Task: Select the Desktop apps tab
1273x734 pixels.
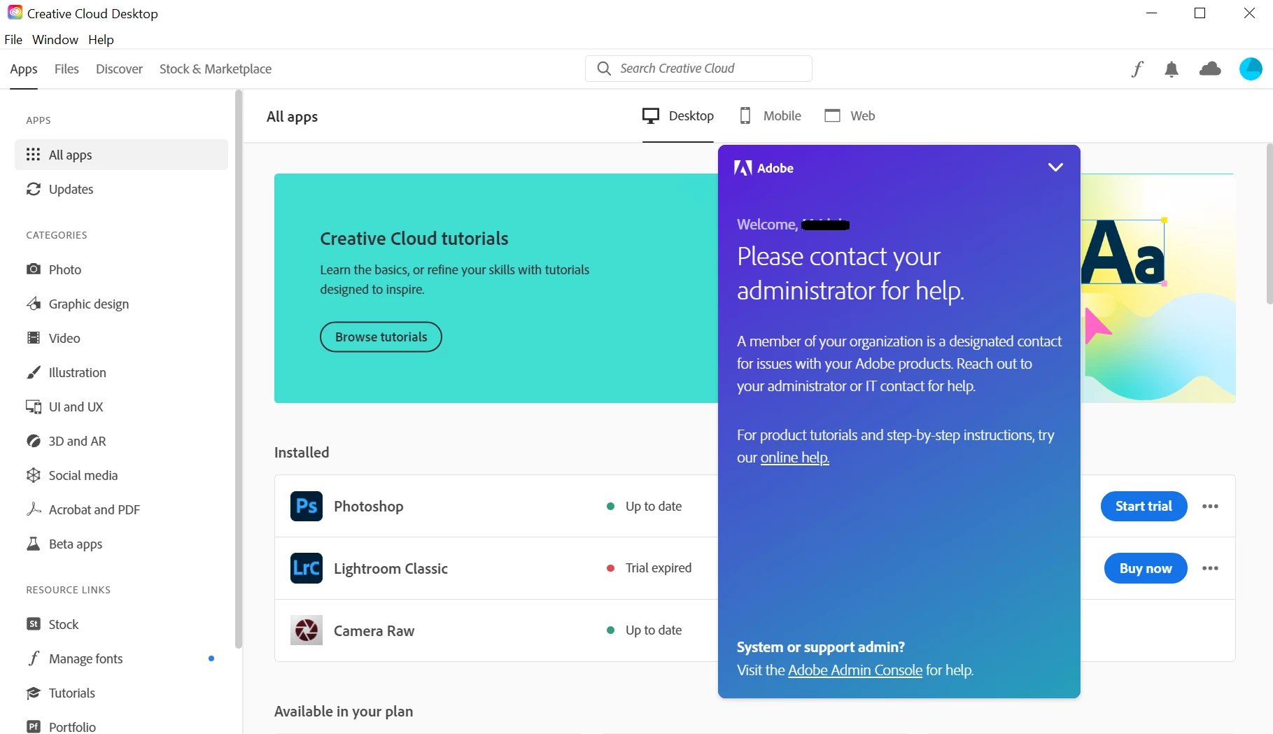Action: coord(678,116)
